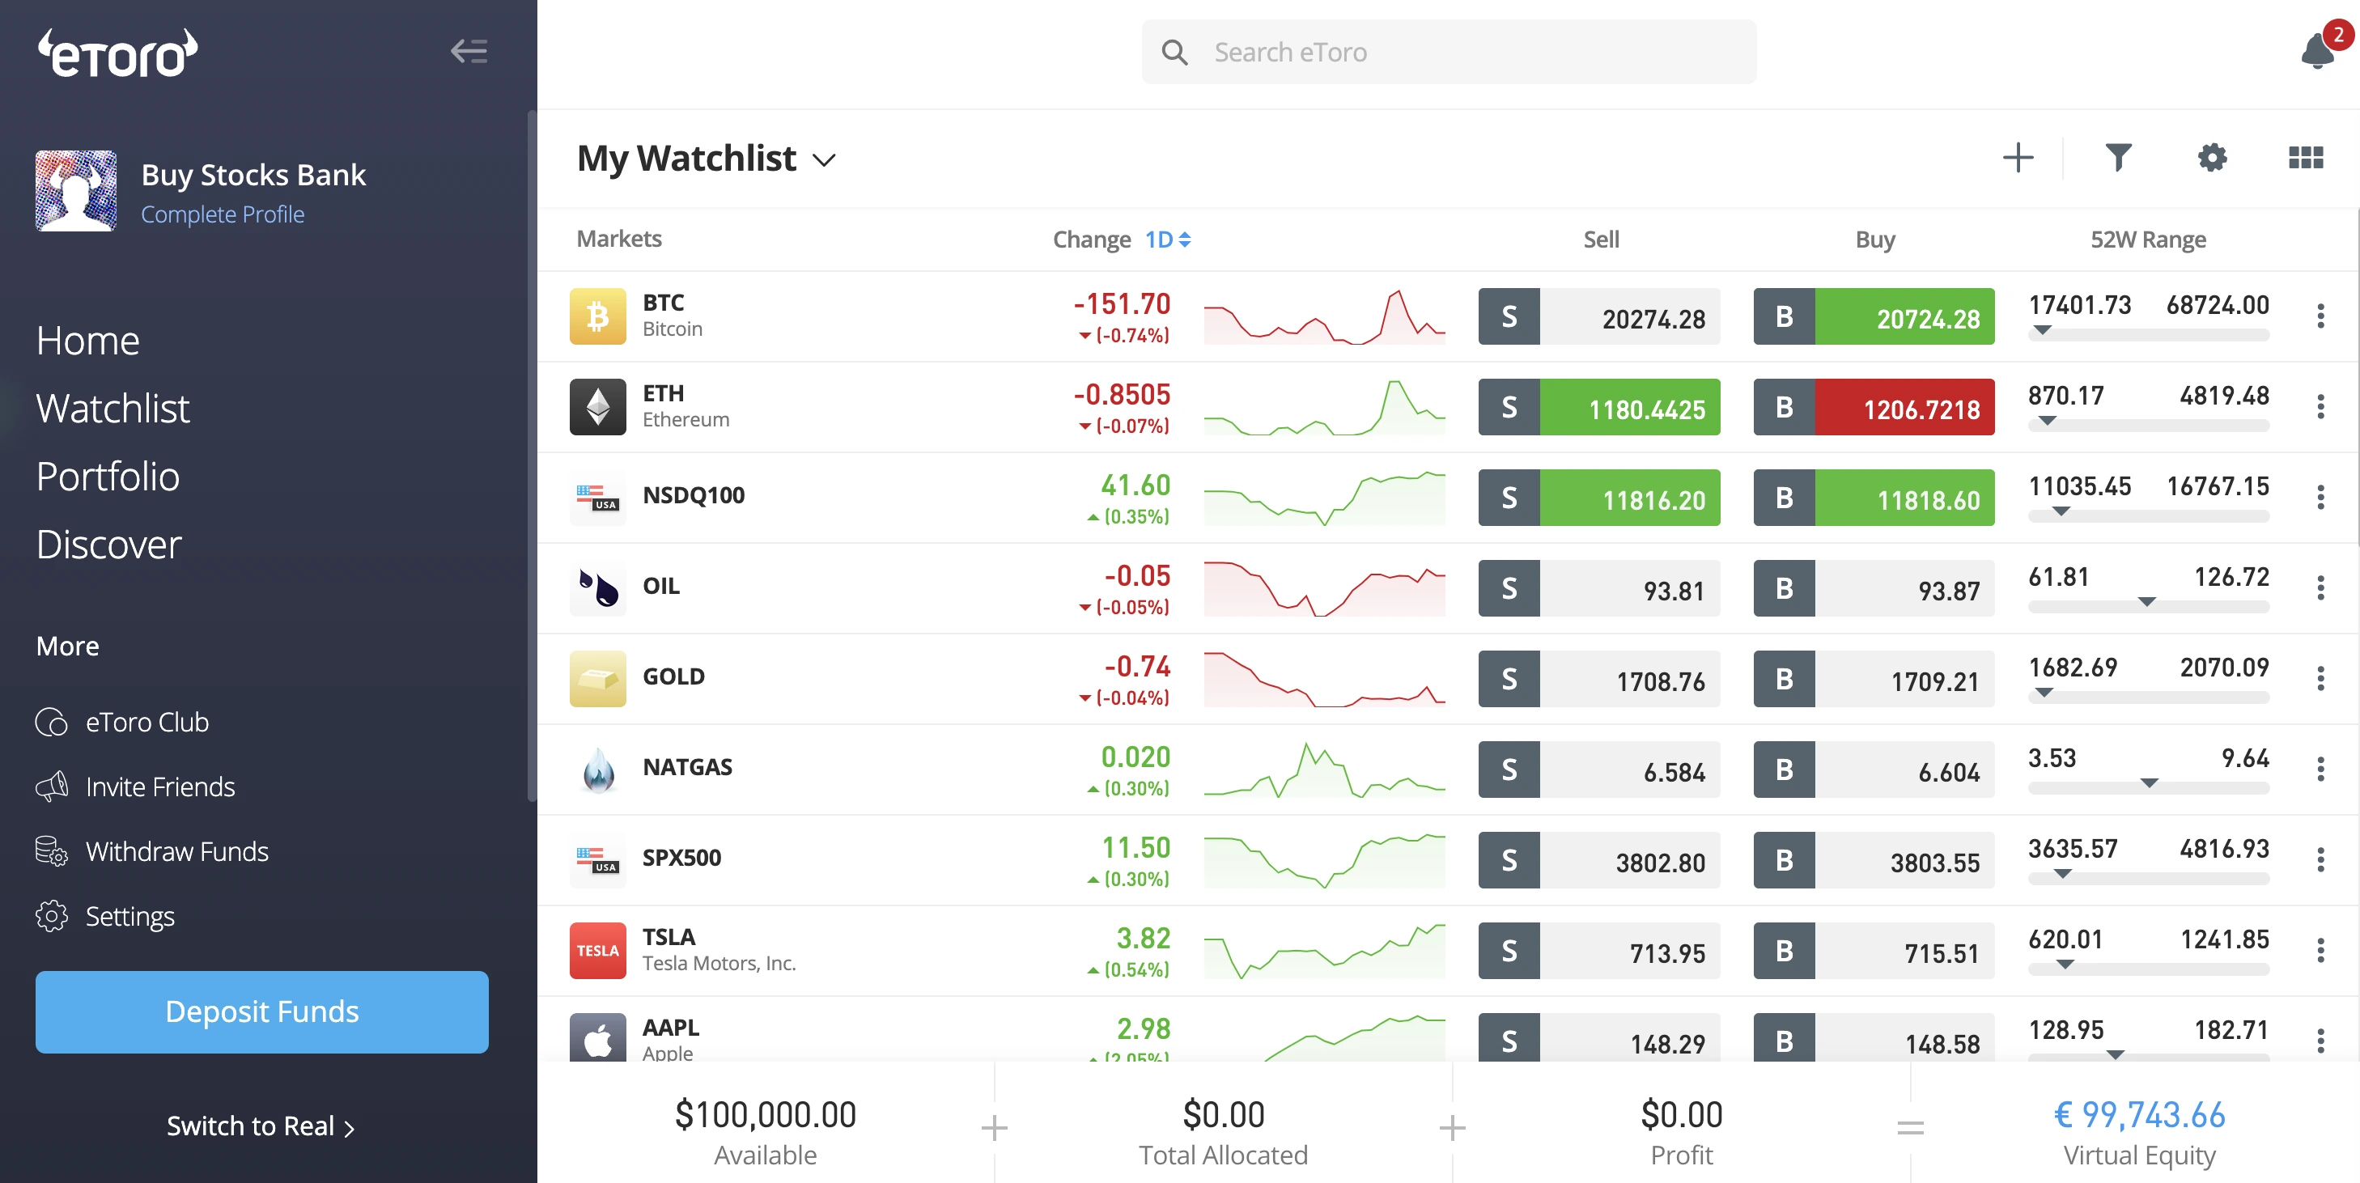Click the OIL 52W range bar
Viewport: 2360px width, 1183px height.
click(x=2149, y=607)
